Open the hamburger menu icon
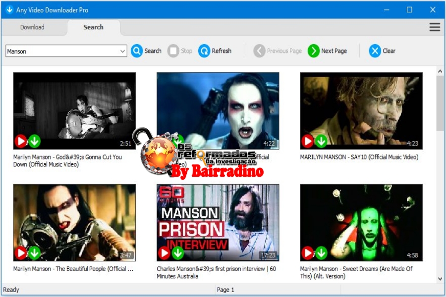This screenshot has height=297, width=446. tap(435, 27)
